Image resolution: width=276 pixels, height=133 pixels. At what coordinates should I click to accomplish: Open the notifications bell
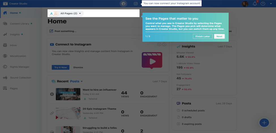point(255,4)
